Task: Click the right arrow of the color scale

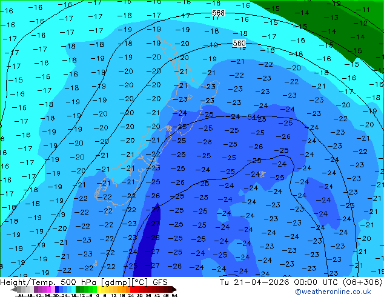Action: tap(174, 290)
